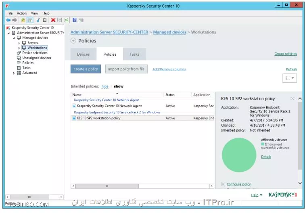The height and width of the screenshot is (213, 305).
Task: Click lock icon of KES 10 SP2 workstation policy
Action: click(x=74, y=118)
